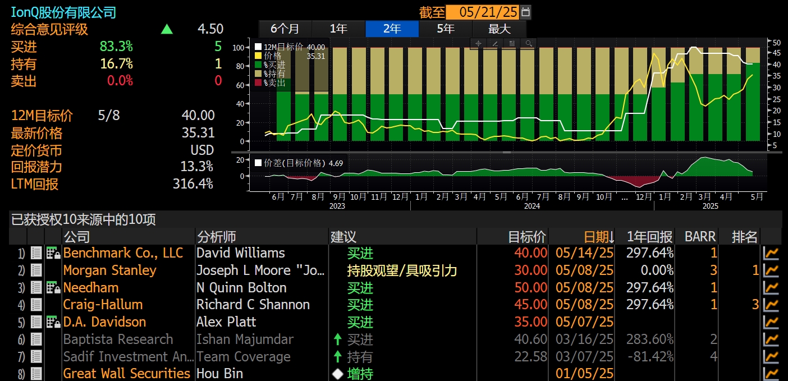Open the report document icon for Benchmark Co.
The width and height of the screenshot is (788, 381).
tap(36, 253)
